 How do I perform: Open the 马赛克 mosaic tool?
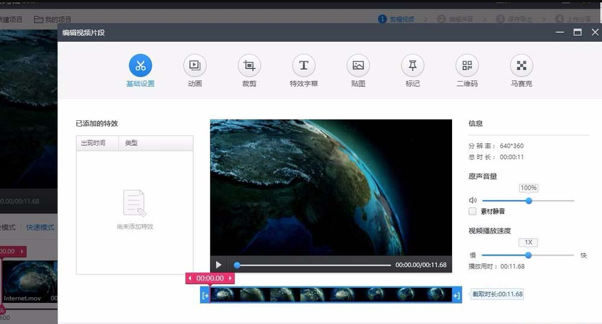point(521,65)
